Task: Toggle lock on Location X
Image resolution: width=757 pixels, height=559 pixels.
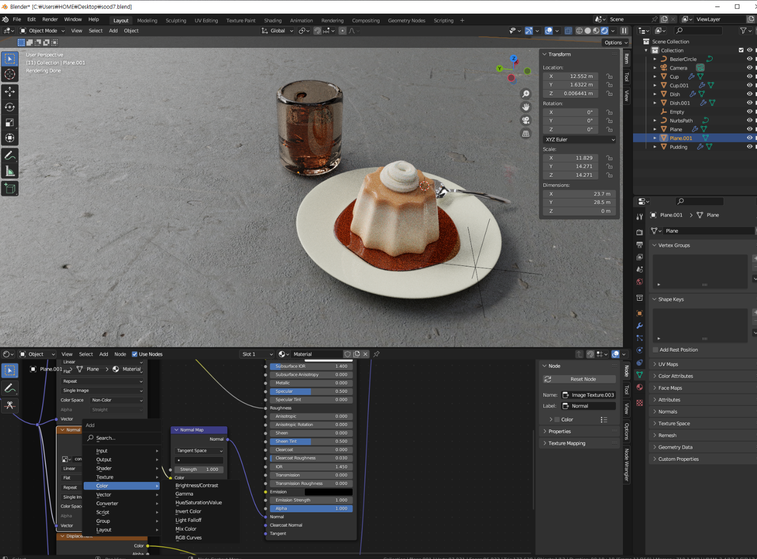Action: (x=609, y=77)
